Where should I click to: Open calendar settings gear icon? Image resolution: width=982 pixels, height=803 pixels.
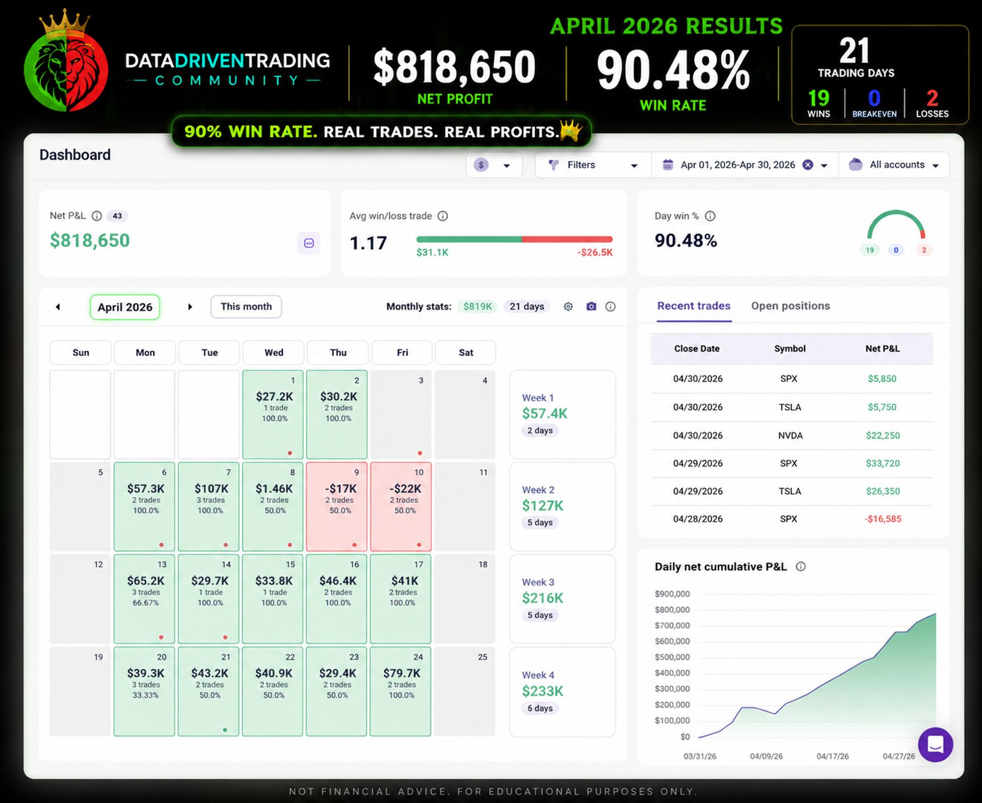[x=568, y=307]
